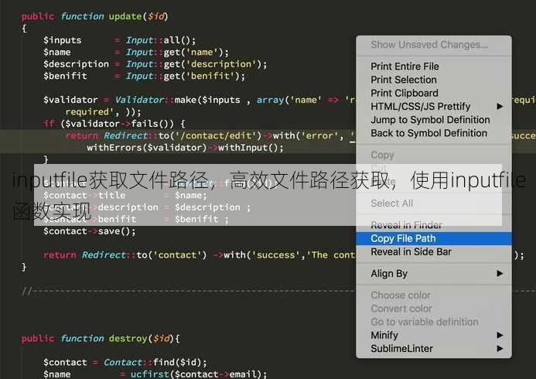Screen dimensions: 536x379
Task: Click the 'update' function name
Action: pyautogui.click(x=125, y=16)
